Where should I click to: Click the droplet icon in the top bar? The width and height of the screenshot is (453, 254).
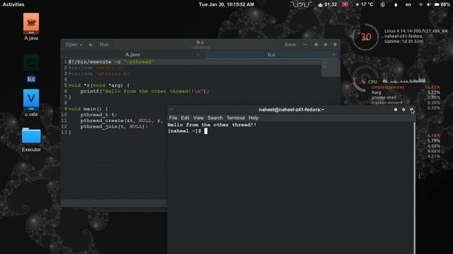(x=396, y=5)
